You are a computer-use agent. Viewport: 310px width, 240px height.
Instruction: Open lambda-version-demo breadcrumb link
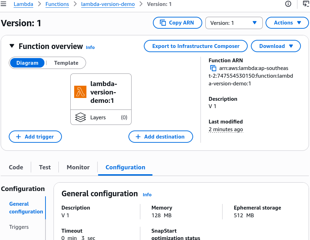[108, 4]
